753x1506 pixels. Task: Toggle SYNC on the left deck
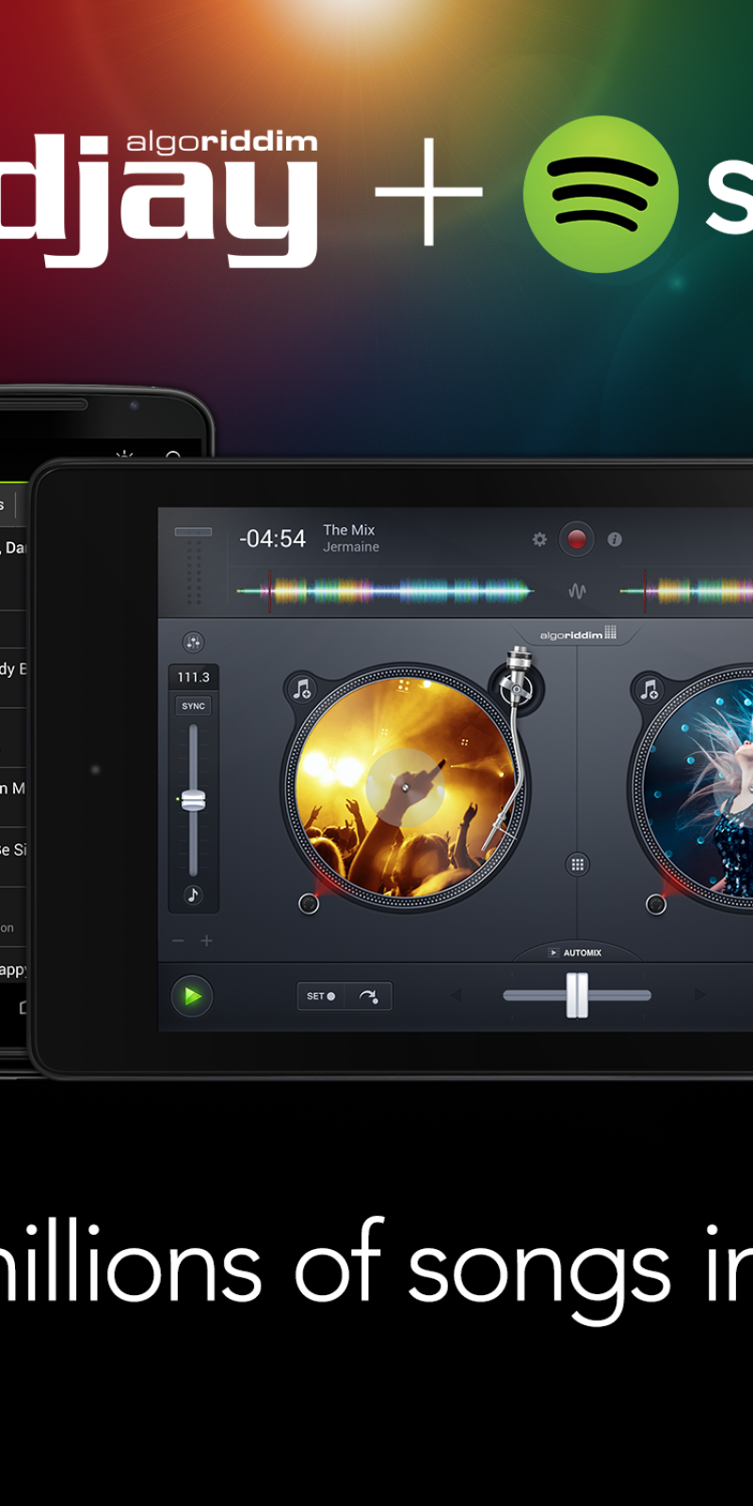193,706
